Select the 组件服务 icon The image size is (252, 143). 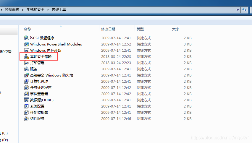coord(26,118)
